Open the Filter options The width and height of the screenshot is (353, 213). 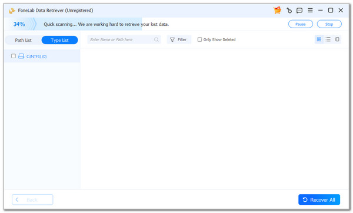pos(179,39)
